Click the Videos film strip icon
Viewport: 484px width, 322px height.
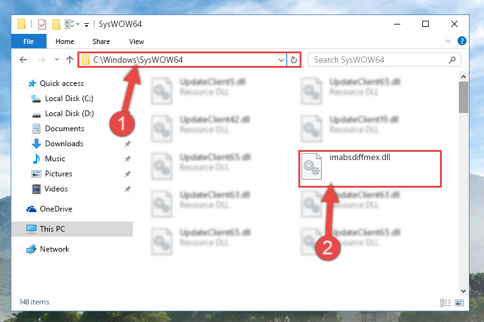point(37,189)
